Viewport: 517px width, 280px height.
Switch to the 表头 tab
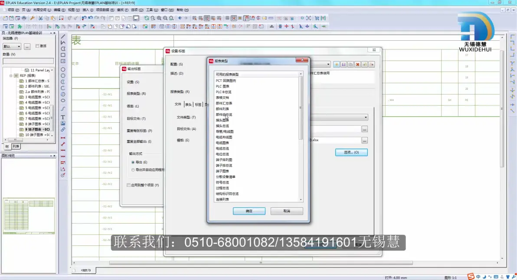[x=188, y=104]
